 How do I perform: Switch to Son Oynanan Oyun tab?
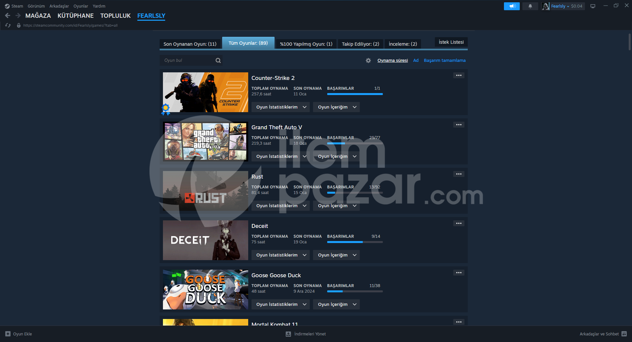pyautogui.click(x=190, y=44)
